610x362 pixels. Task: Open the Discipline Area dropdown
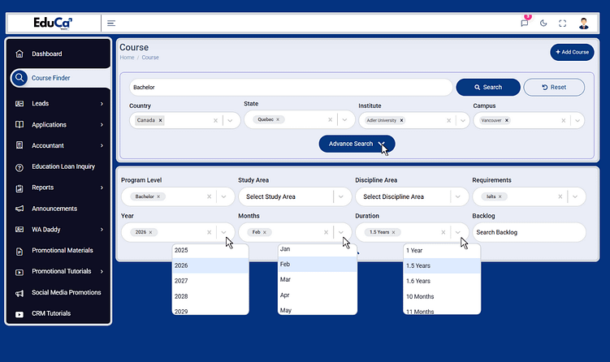tap(461, 196)
